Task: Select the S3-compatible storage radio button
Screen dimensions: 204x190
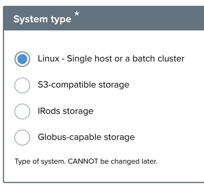Action: tap(22, 85)
